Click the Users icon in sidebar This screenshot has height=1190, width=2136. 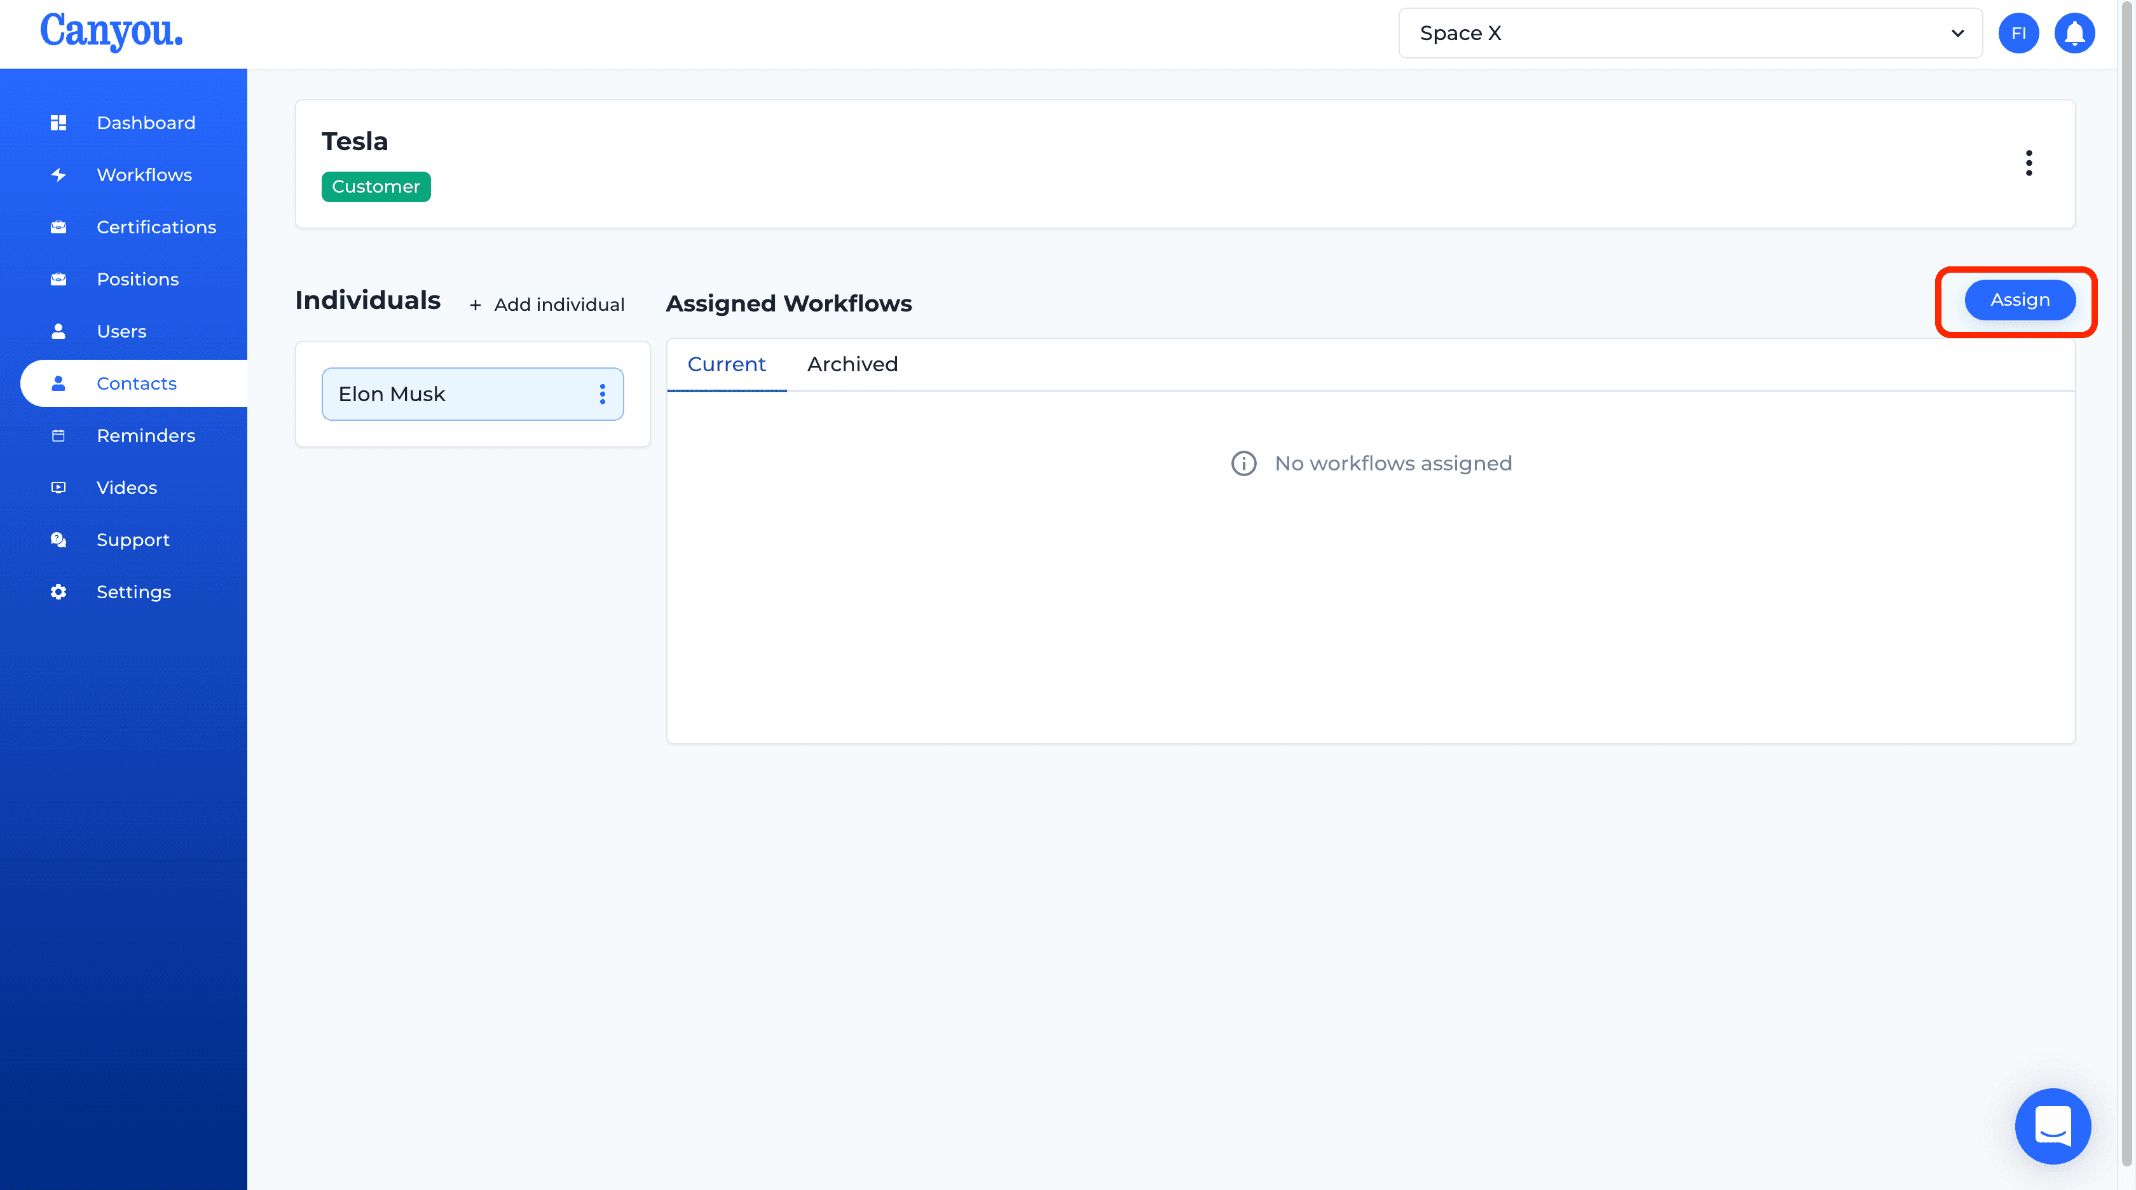click(58, 330)
